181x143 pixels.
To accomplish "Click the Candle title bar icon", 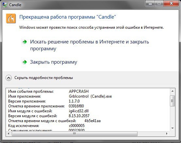I will [x=5, y=5].
